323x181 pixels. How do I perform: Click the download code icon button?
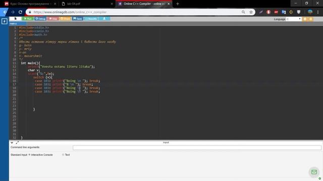(x=104, y=19)
